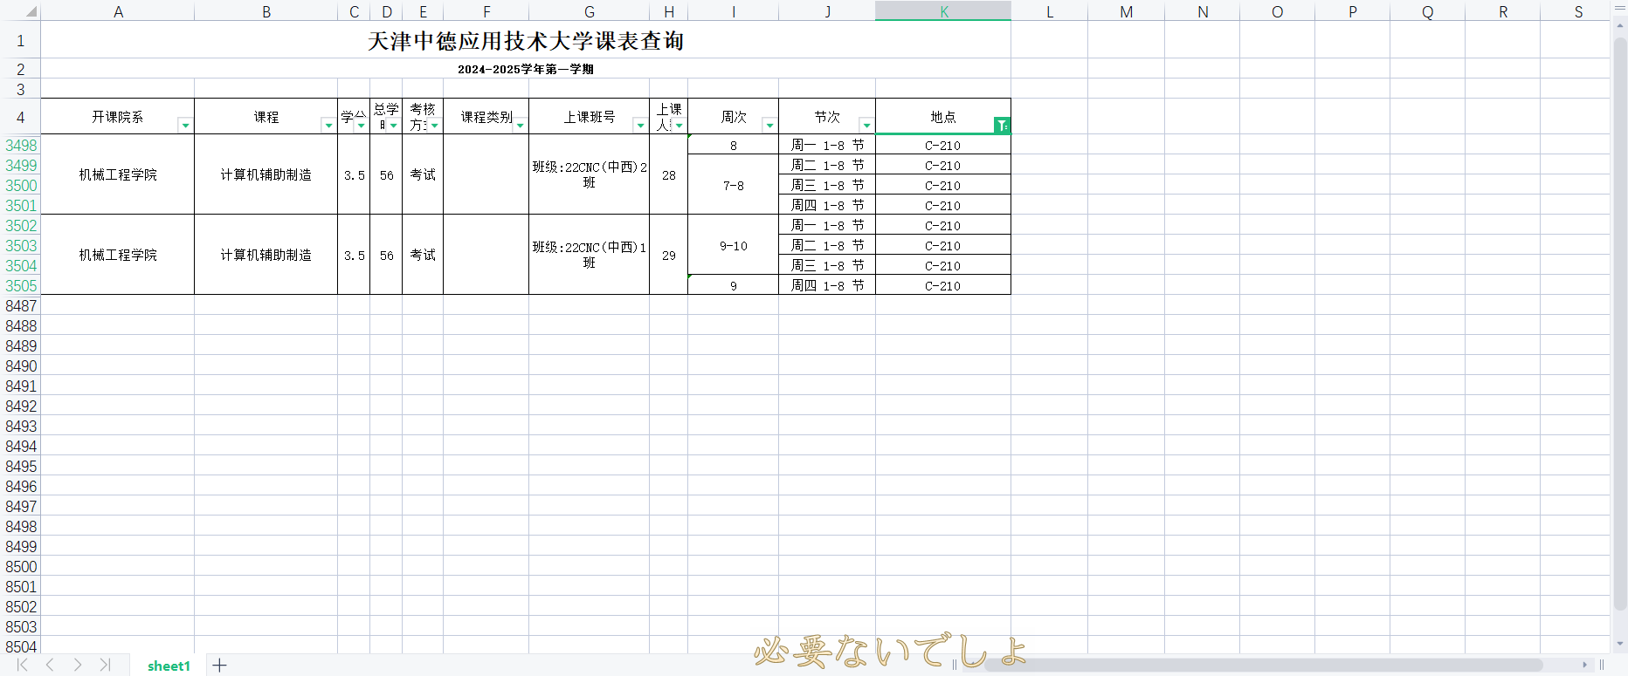Select column G header
The width and height of the screenshot is (1628, 676).
click(x=590, y=11)
